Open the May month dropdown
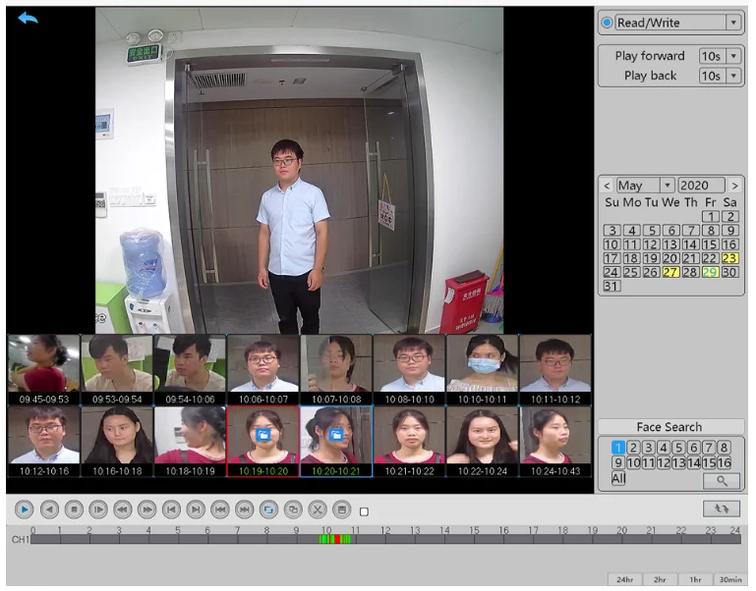The image size is (756, 591). tap(667, 186)
